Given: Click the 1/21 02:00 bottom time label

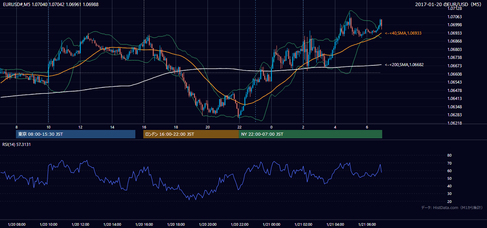Looking at the screenshot, I should [x=303, y=225].
